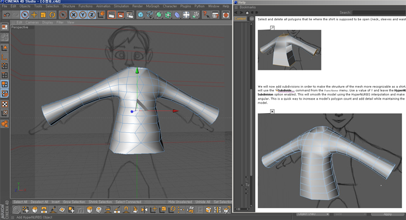Click the Show Help icon
The width and height of the screenshot is (406, 220).
coord(215,15)
